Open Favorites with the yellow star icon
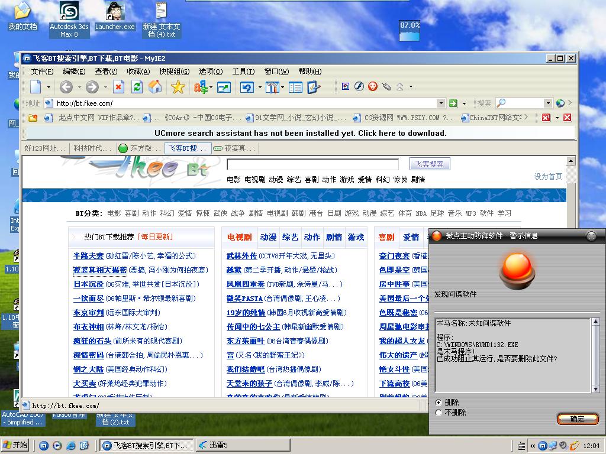This screenshot has height=454, width=606. tap(178, 87)
